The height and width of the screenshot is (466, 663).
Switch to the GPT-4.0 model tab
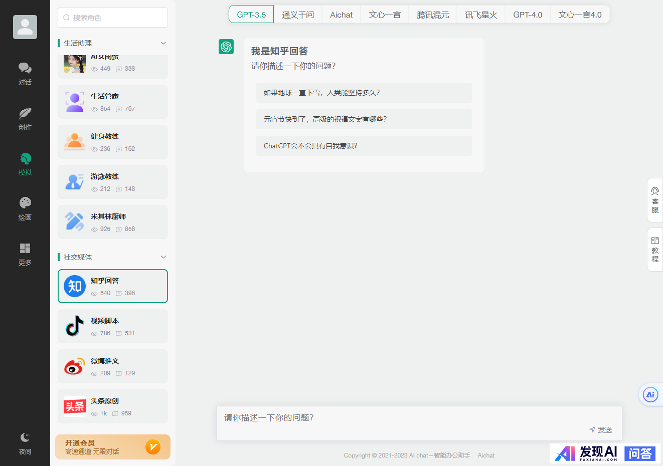528,15
